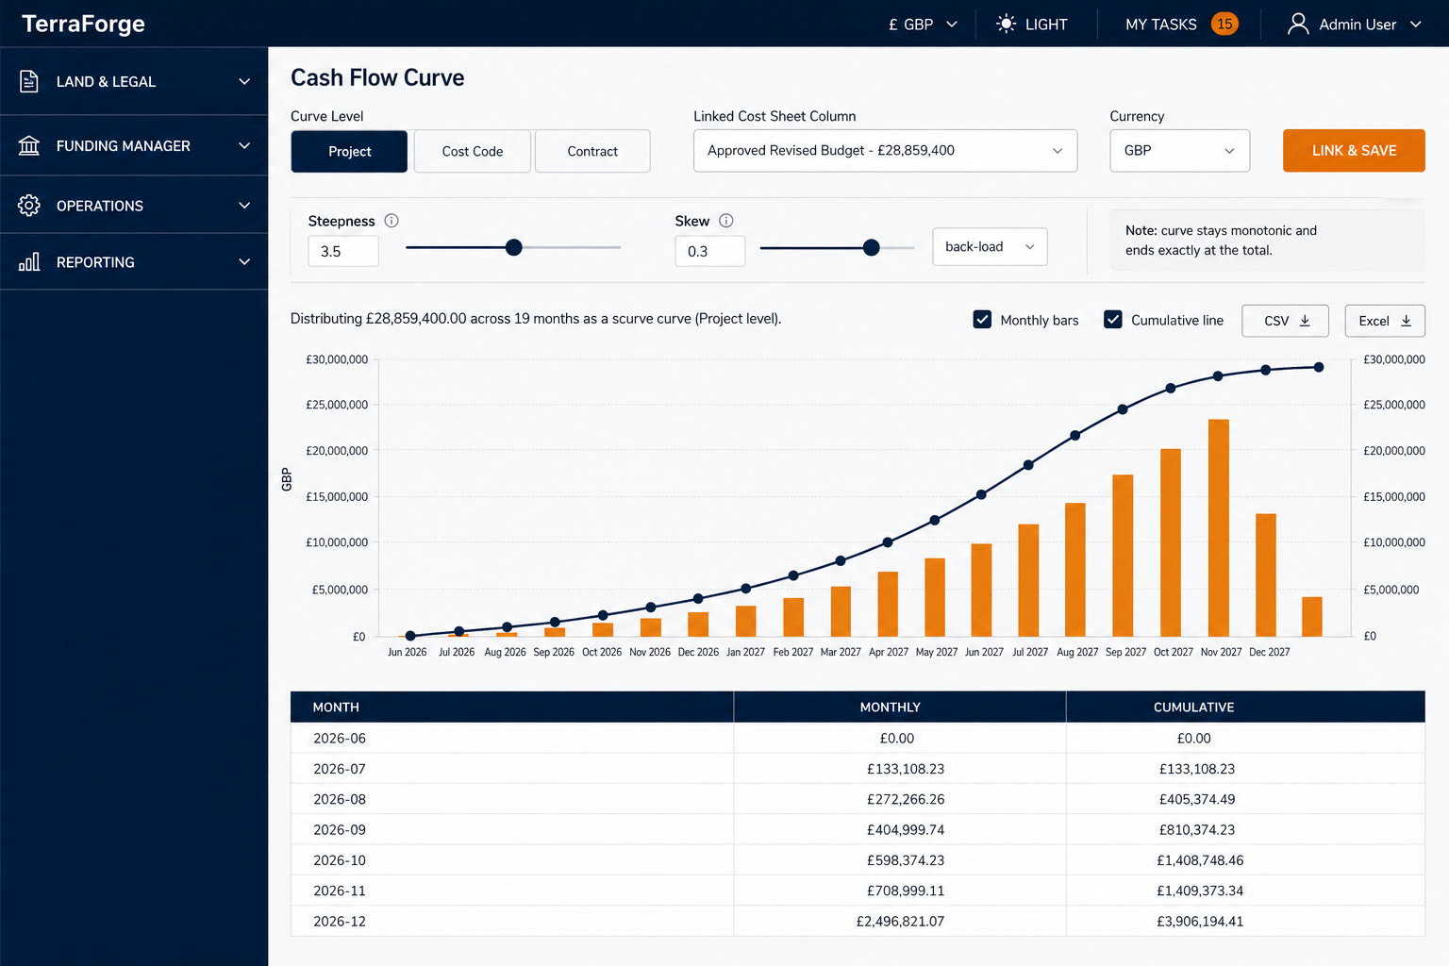This screenshot has width=1449, height=966.
Task: Expand the Funding Manager menu chevron
Action: 244,145
